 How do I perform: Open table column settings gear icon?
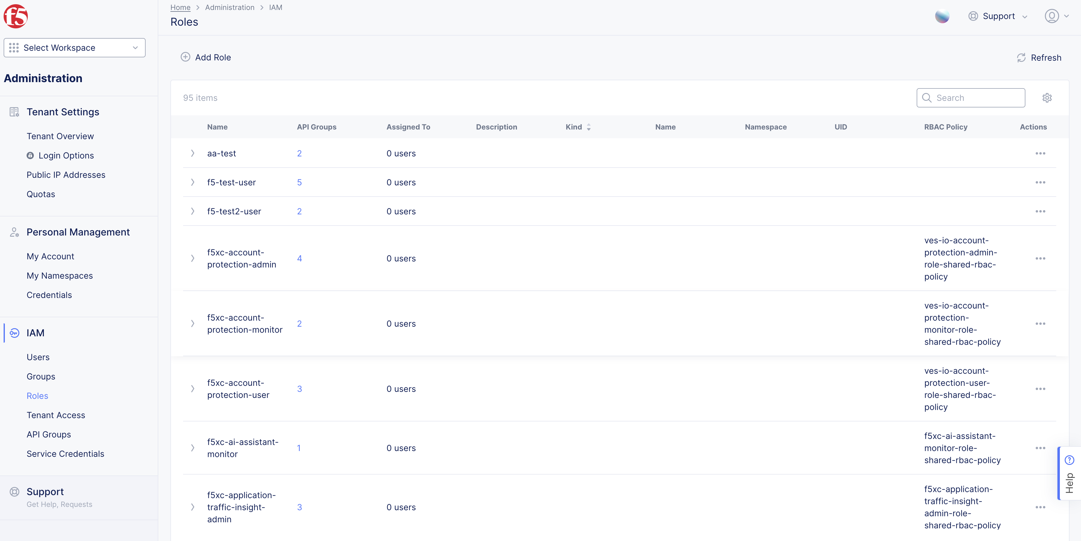click(1047, 98)
